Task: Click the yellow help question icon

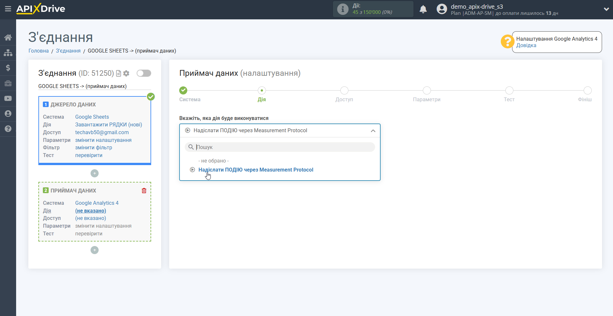Action: [507, 42]
